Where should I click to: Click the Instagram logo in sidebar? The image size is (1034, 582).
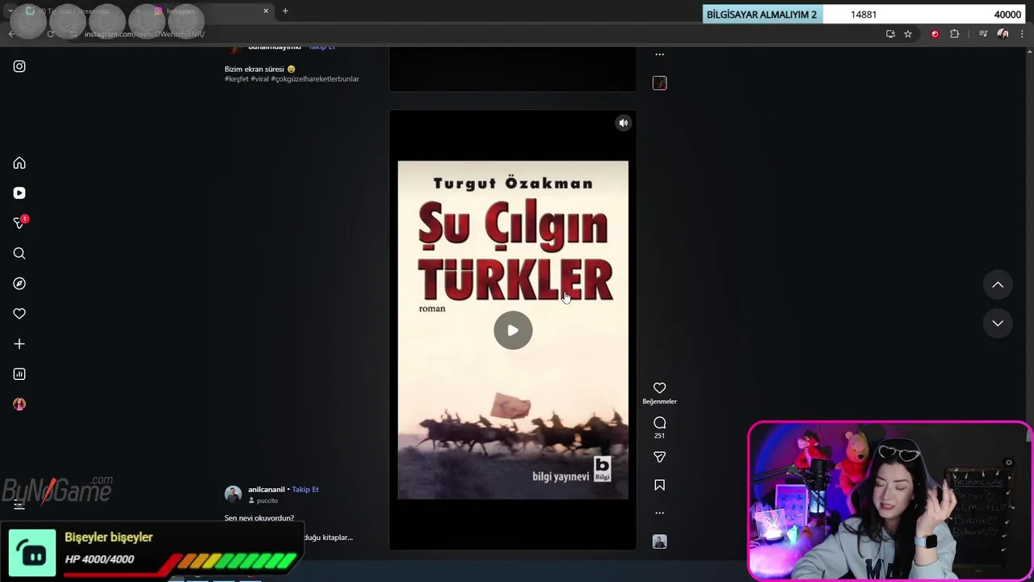click(x=19, y=66)
